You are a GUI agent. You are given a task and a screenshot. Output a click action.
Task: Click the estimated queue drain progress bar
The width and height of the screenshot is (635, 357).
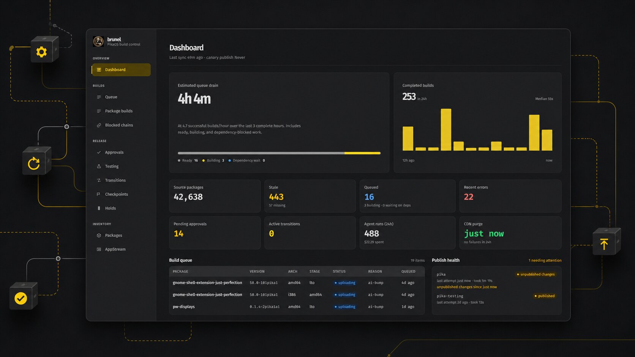(x=279, y=153)
